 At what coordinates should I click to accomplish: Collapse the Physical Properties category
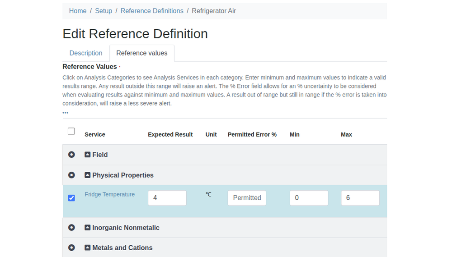[x=88, y=175]
